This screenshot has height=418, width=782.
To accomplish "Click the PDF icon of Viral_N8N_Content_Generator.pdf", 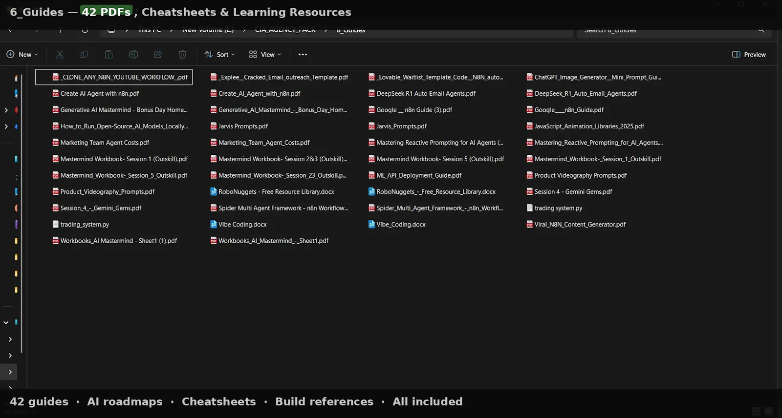I will pyautogui.click(x=530, y=224).
